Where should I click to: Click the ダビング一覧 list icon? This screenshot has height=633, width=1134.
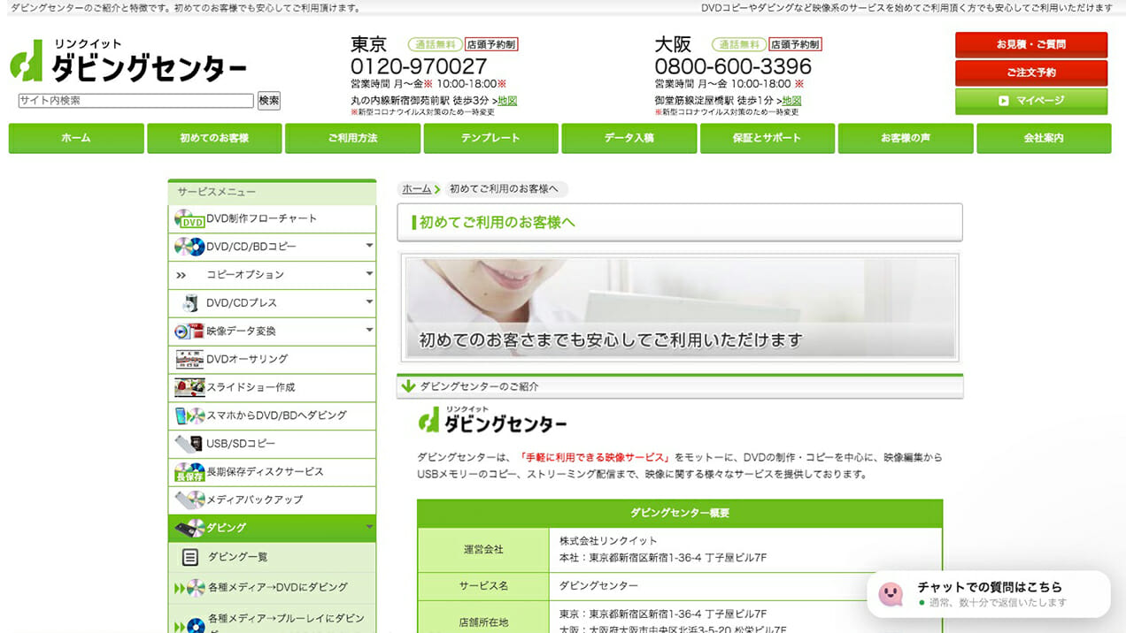tap(189, 557)
